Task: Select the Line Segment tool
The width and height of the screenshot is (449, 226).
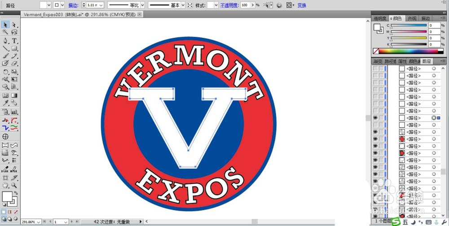Action: coord(5,48)
